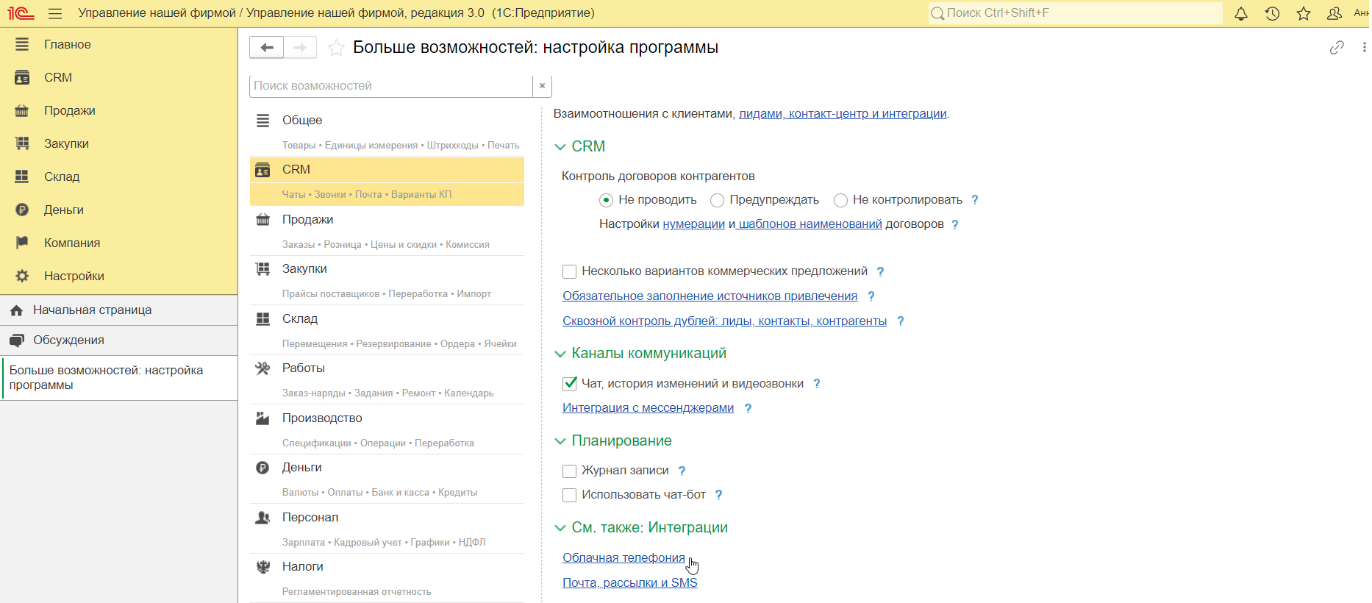The width and height of the screenshot is (1372, 603).
Task: Go back with the left arrow button
Action: click(267, 48)
